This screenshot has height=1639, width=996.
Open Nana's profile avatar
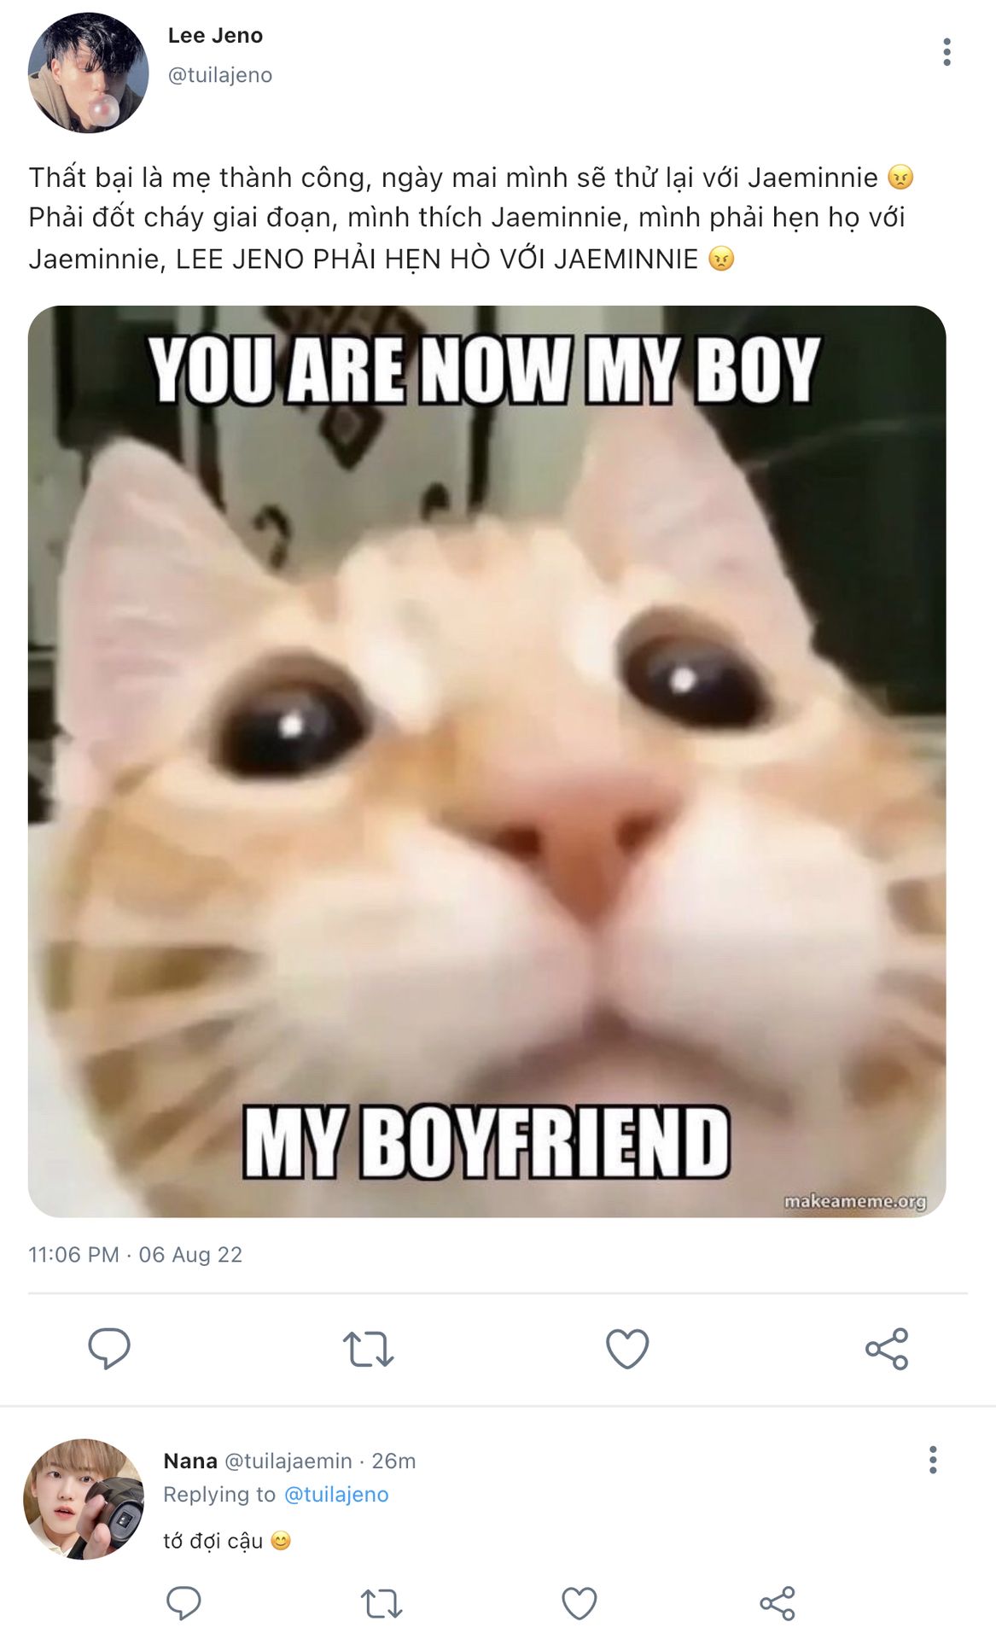84,1499
